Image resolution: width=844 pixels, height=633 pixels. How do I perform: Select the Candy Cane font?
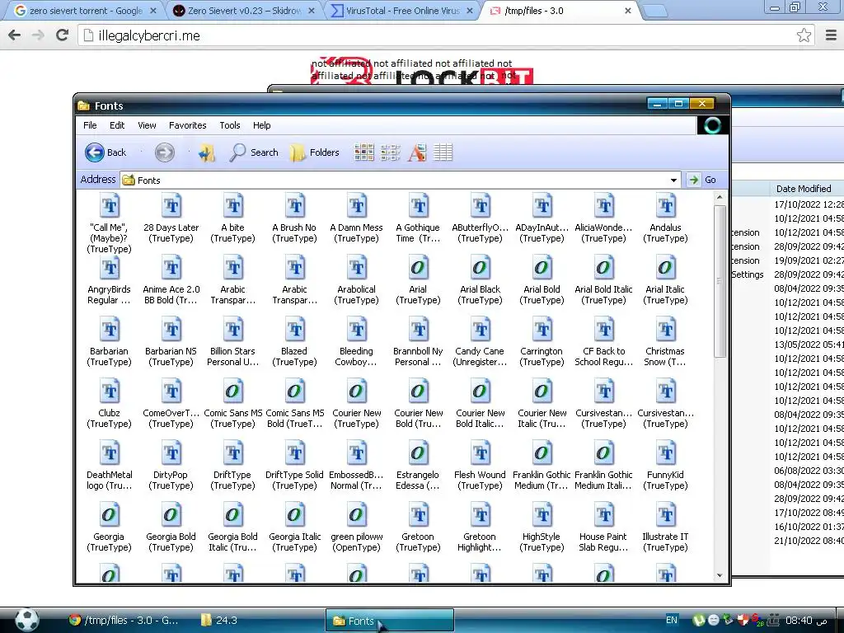click(481, 342)
